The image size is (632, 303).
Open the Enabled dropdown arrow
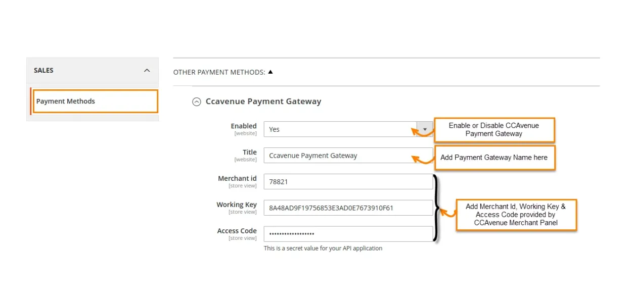pyautogui.click(x=425, y=129)
